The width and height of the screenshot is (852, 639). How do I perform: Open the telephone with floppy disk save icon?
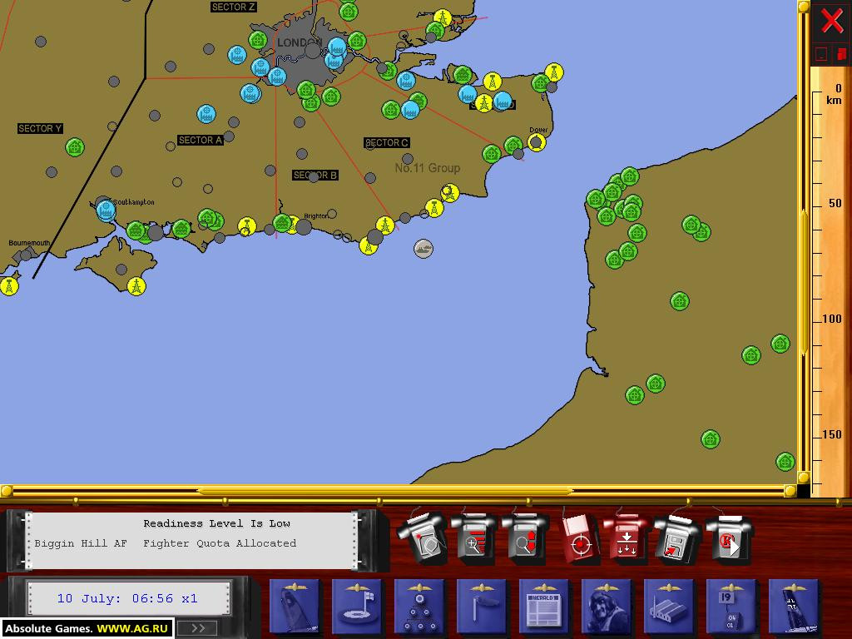[677, 538]
